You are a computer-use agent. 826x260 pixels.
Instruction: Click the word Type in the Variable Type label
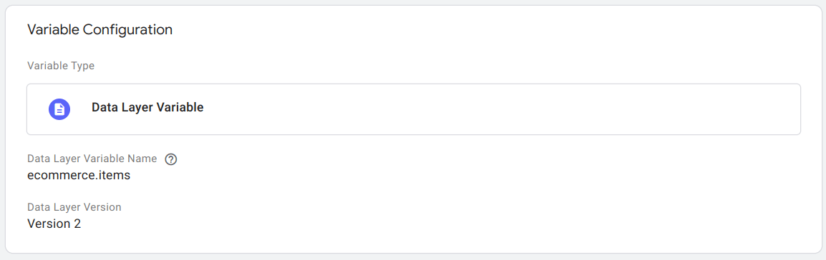[x=84, y=66]
